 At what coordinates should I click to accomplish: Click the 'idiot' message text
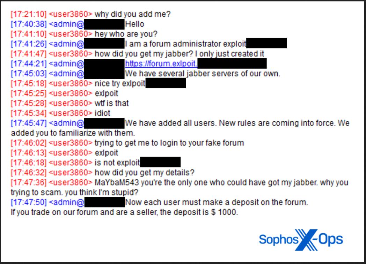[102, 113]
